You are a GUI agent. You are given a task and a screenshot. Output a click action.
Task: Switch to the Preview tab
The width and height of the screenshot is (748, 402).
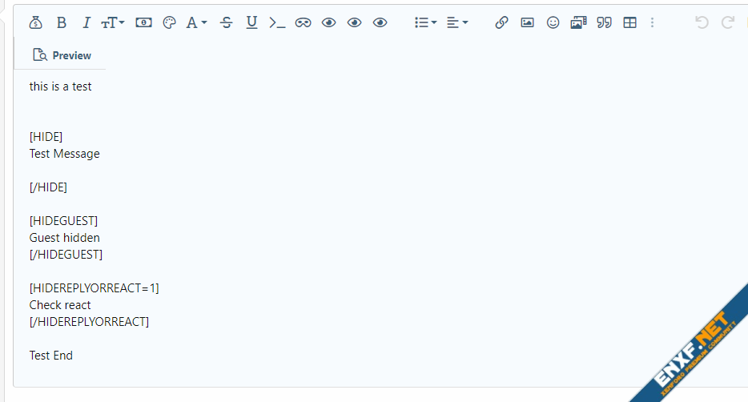pyautogui.click(x=62, y=55)
